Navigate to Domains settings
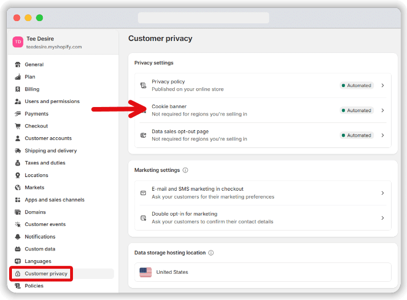Viewport: 407px width, 300px height. pos(35,212)
